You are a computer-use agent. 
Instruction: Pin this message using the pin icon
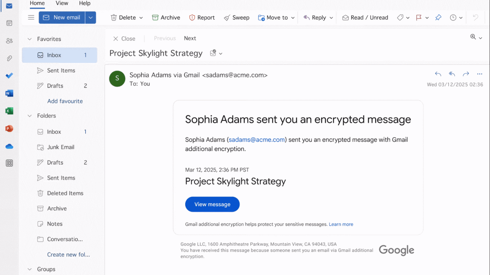point(438,18)
